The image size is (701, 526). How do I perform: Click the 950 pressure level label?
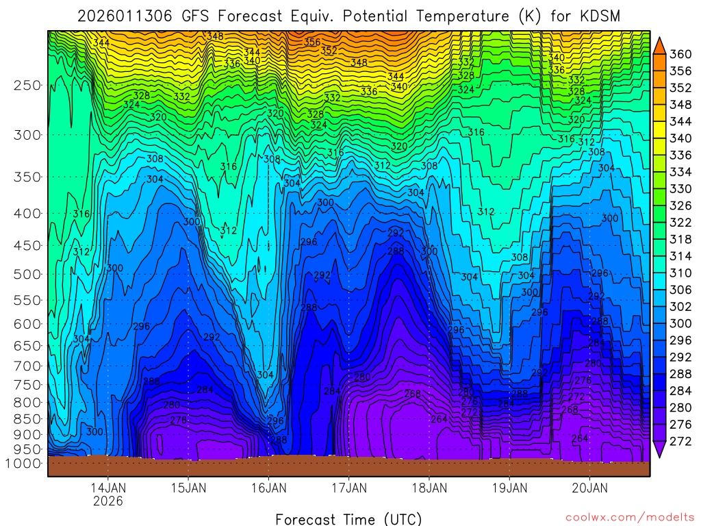27,449
